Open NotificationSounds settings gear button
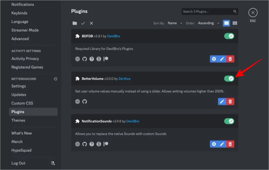This screenshot has height=170, width=269. pyautogui.click(x=214, y=144)
